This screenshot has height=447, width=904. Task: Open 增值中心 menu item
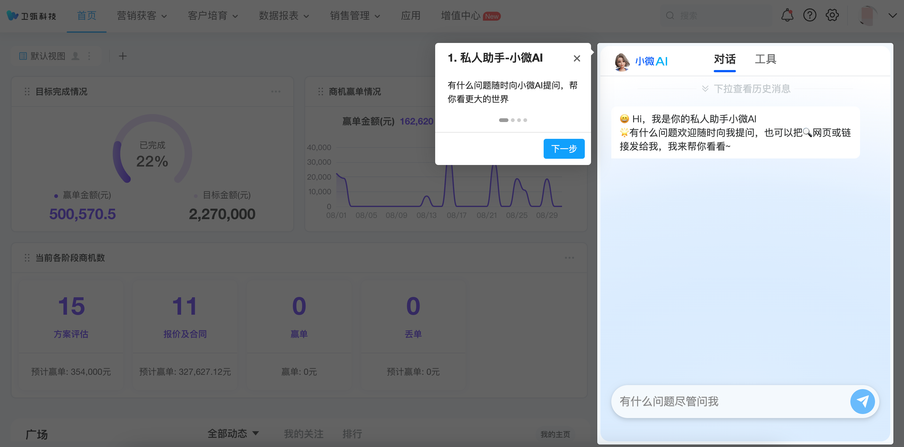[x=460, y=16]
